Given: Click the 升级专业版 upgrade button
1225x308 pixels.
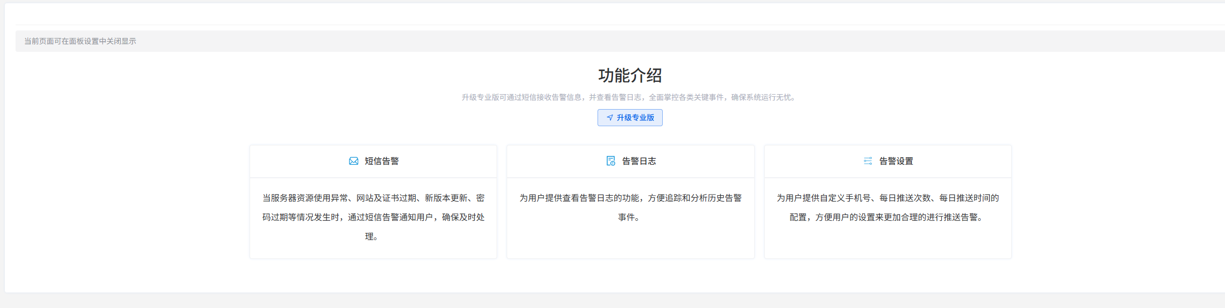Looking at the screenshot, I should click(630, 118).
